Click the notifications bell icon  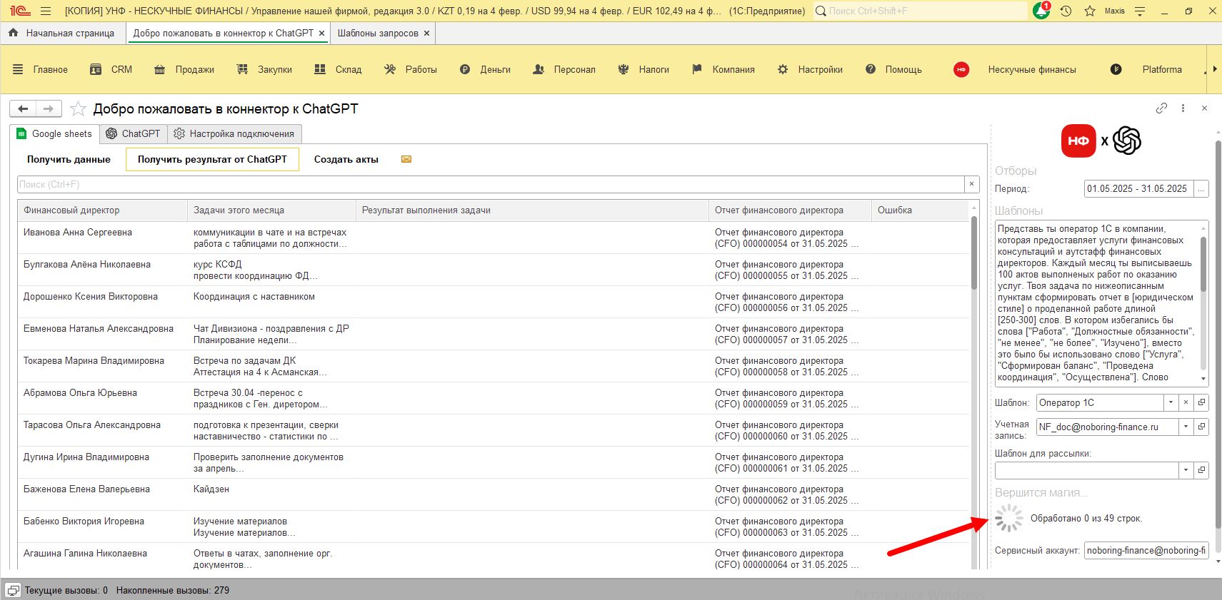1041,11
